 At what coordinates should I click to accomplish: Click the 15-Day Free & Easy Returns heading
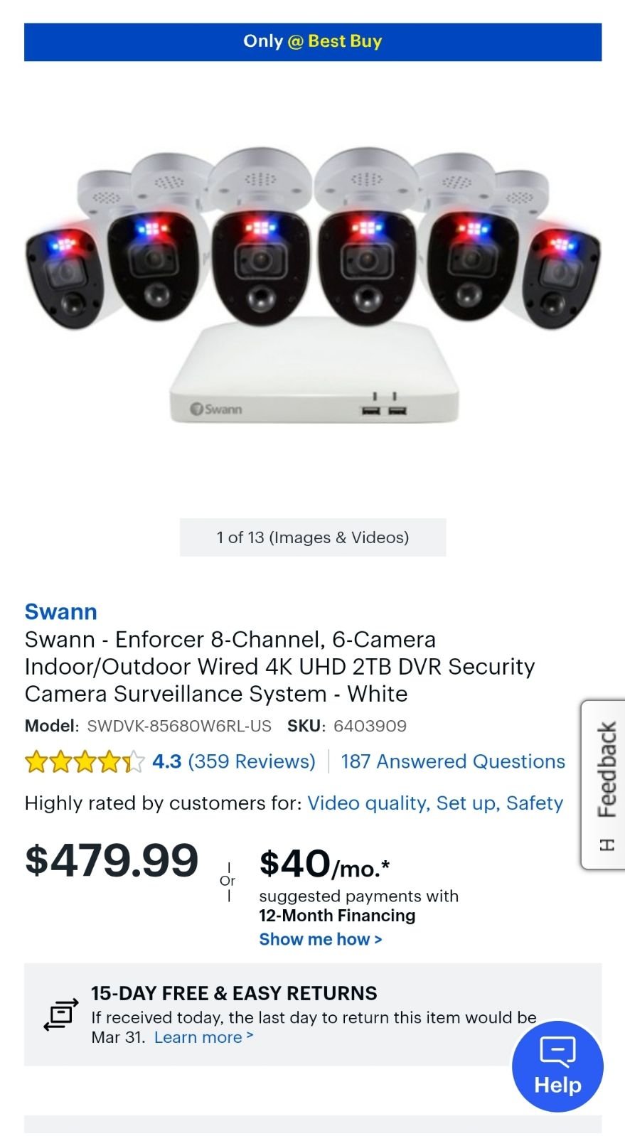pos(234,993)
